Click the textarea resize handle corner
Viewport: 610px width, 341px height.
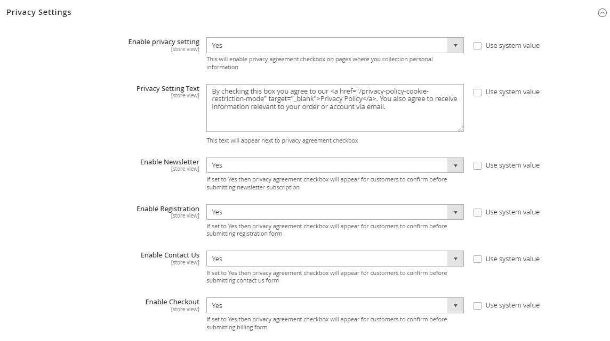[x=461, y=128]
